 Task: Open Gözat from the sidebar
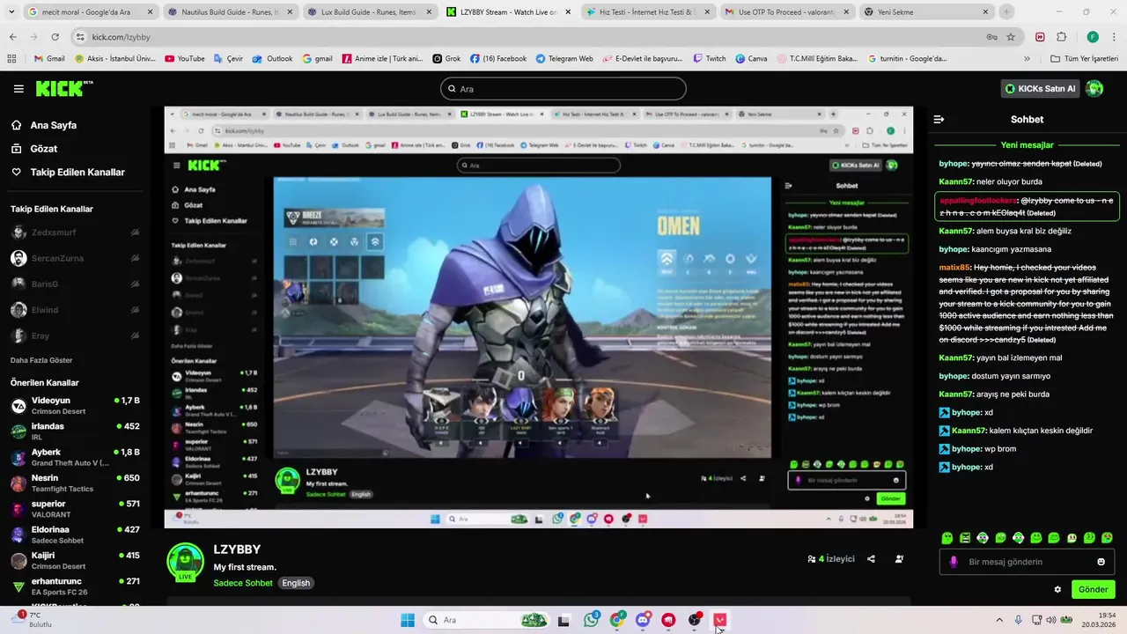[35, 149]
